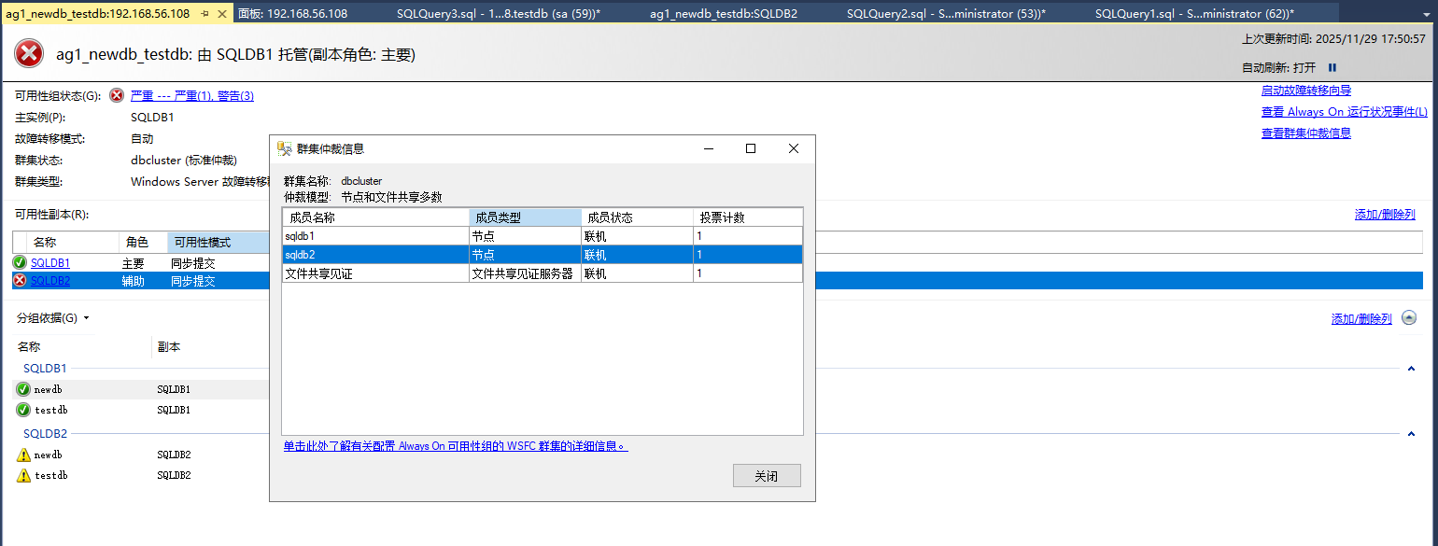Open the WSFC cluster details help link

pyautogui.click(x=456, y=446)
